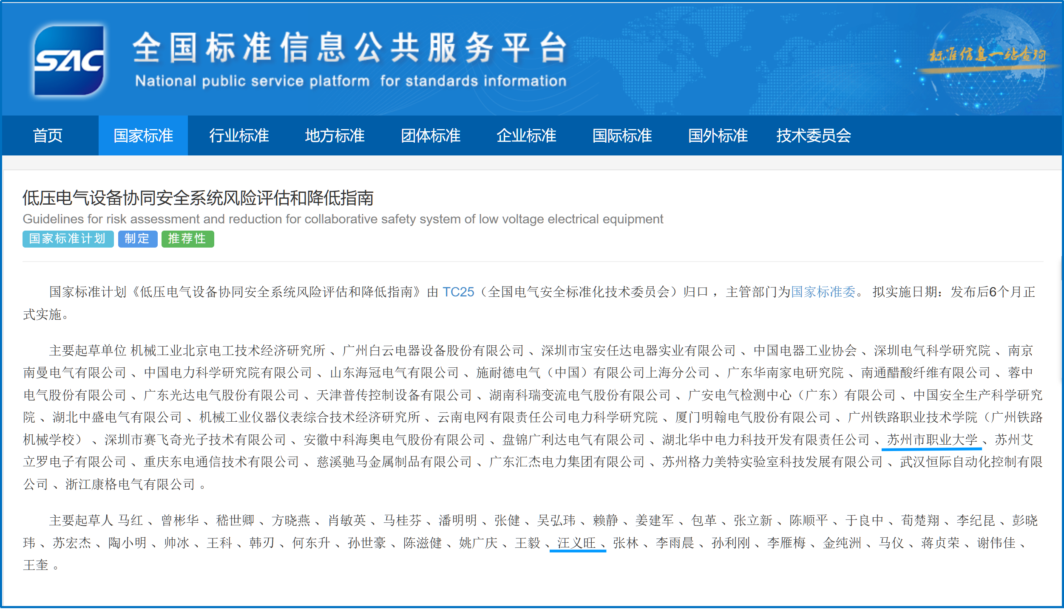Open the 国家标准委 department link

823,292
